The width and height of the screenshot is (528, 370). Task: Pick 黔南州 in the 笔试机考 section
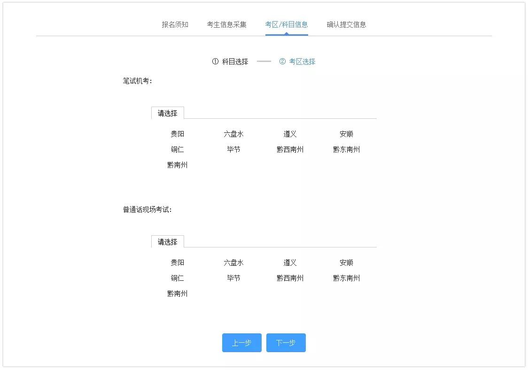tap(177, 165)
